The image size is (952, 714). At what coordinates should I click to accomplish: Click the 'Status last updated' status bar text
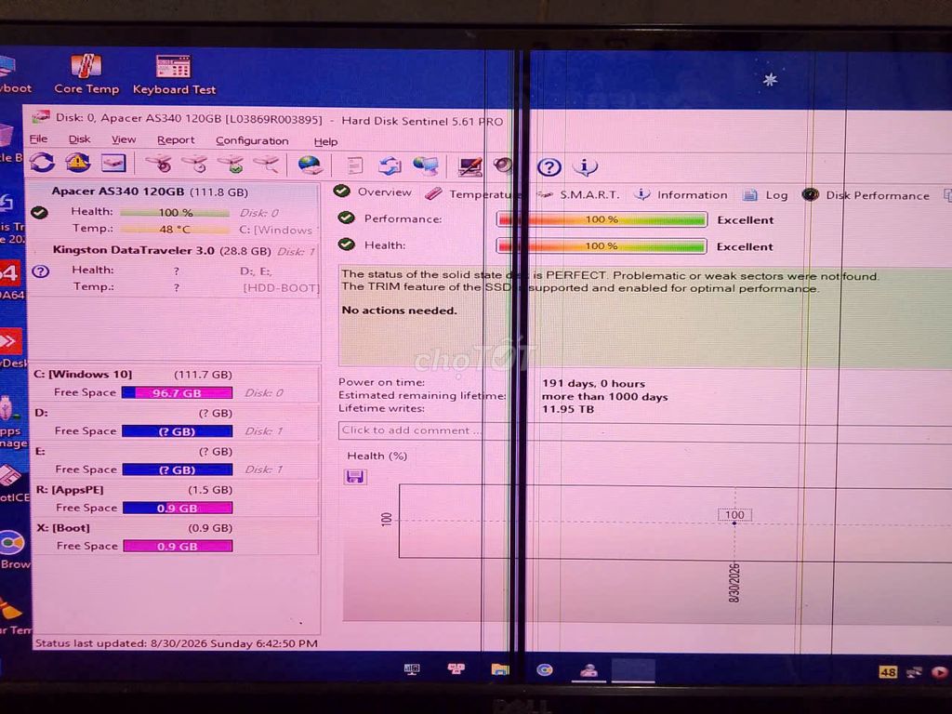pos(176,643)
